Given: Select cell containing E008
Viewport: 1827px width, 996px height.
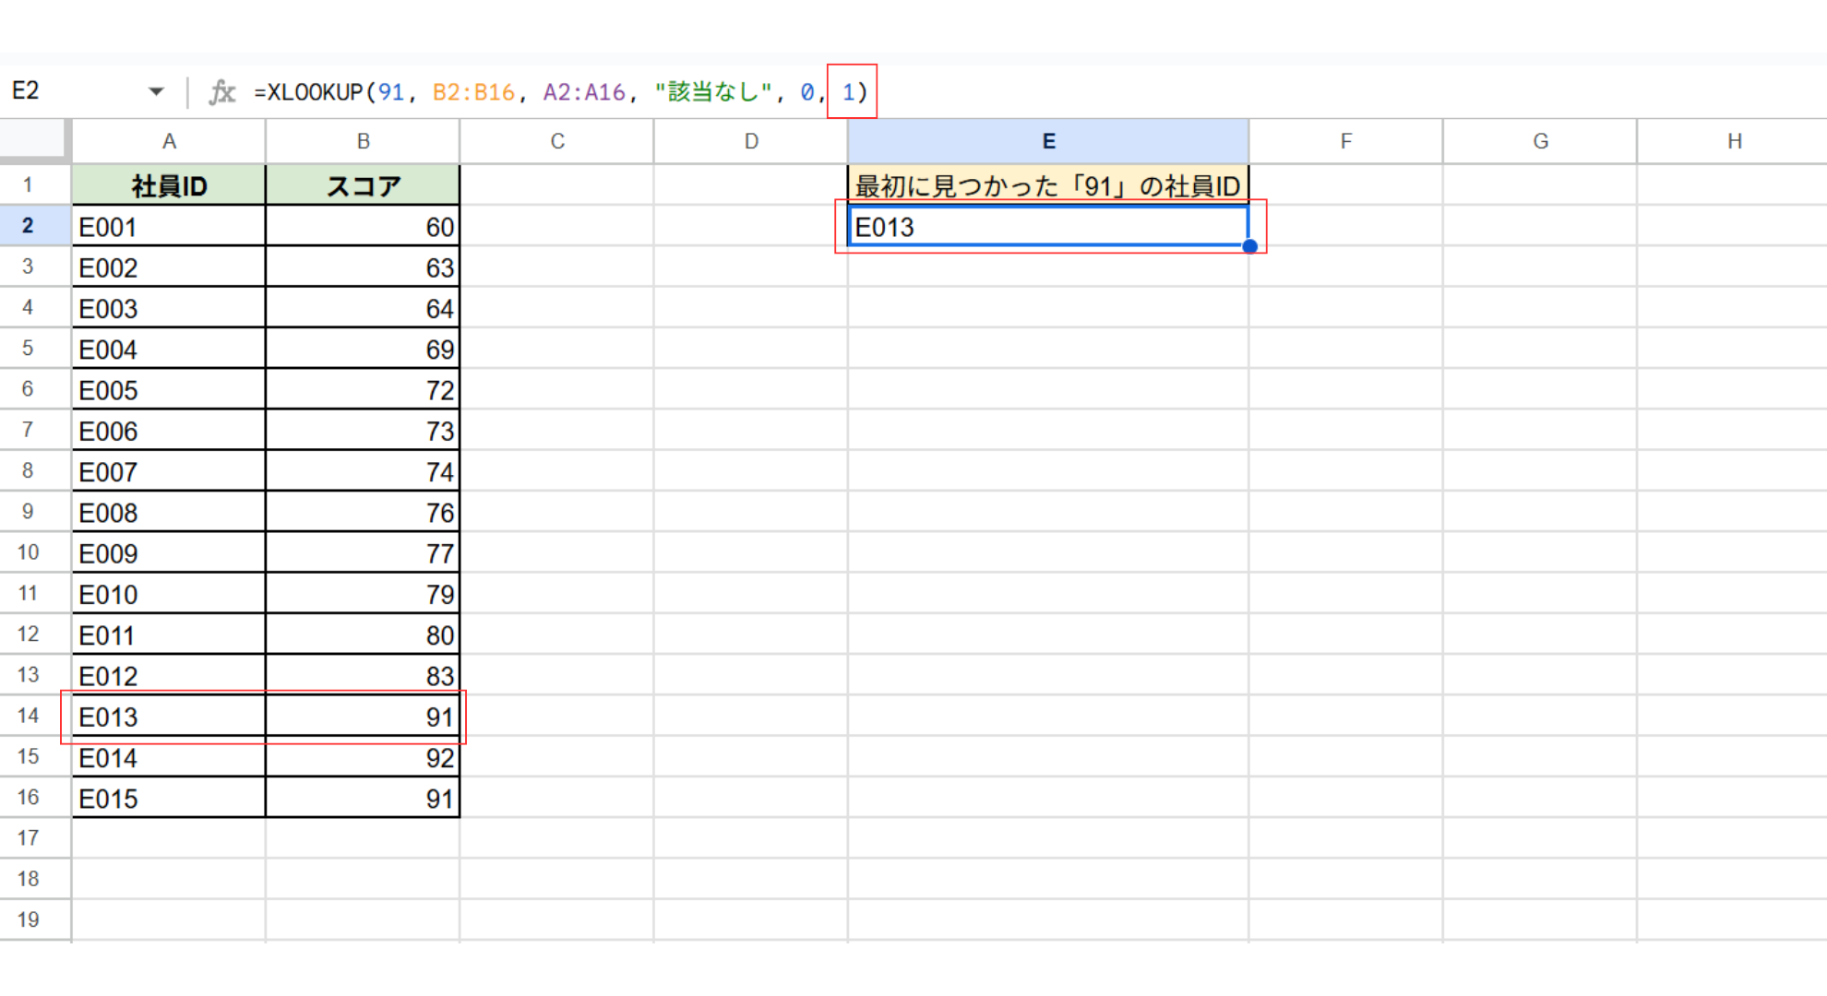Looking at the screenshot, I should click(x=169, y=513).
